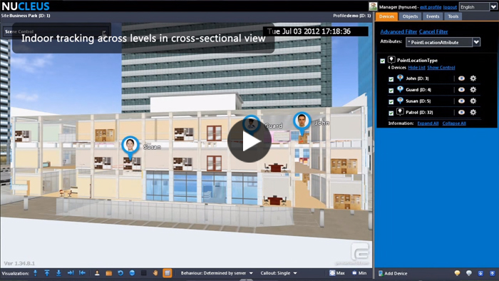
Task: Click the person avatar visualization icon
Action: 97,273
